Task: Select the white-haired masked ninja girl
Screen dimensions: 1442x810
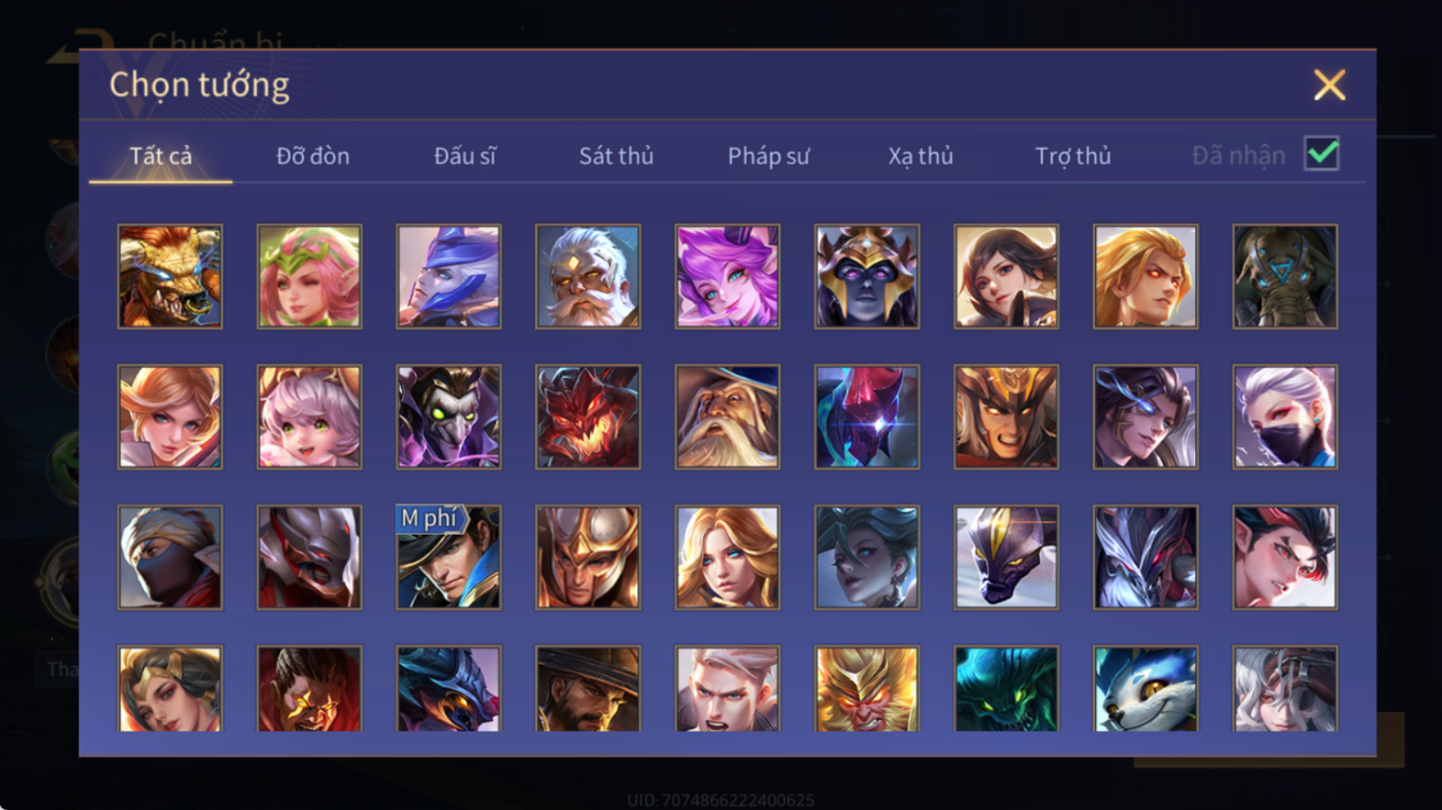Action: click(x=1285, y=417)
